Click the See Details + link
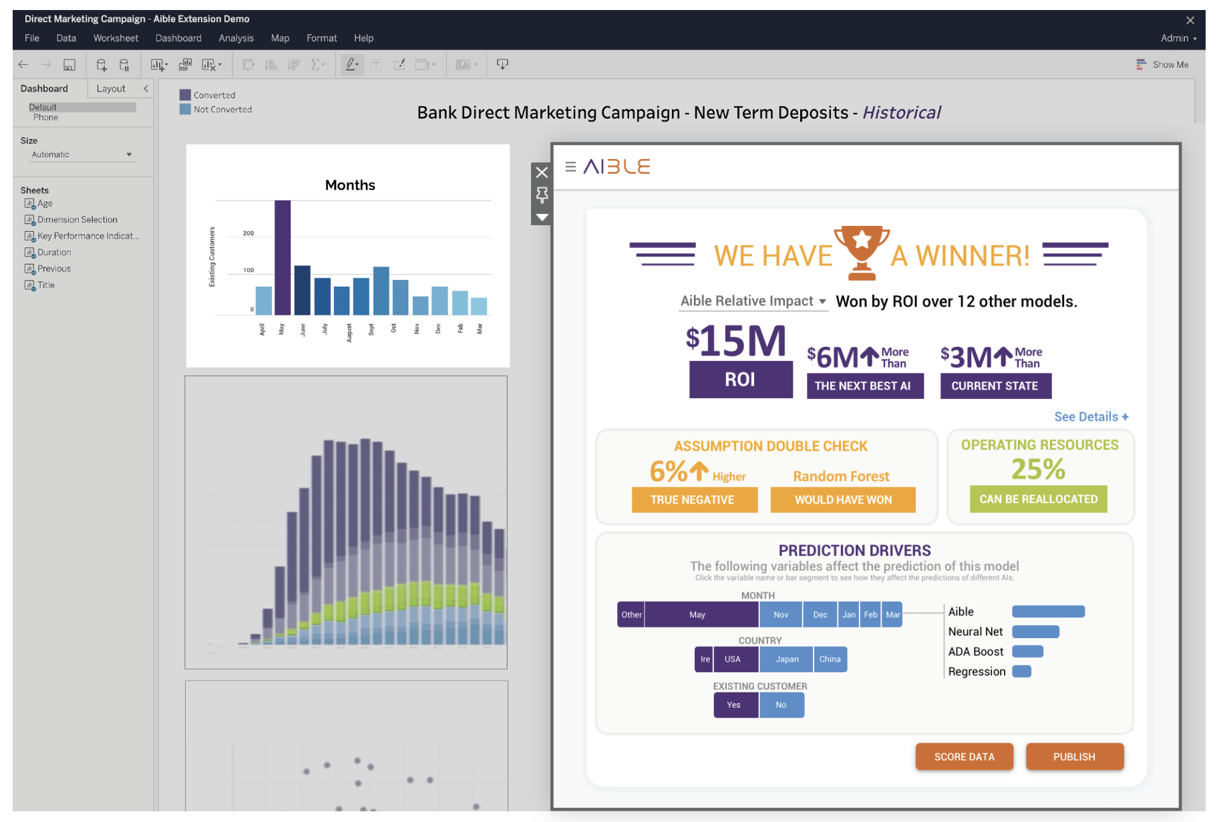The width and height of the screenshot is (1225, 822). [x=1091, y=416]
